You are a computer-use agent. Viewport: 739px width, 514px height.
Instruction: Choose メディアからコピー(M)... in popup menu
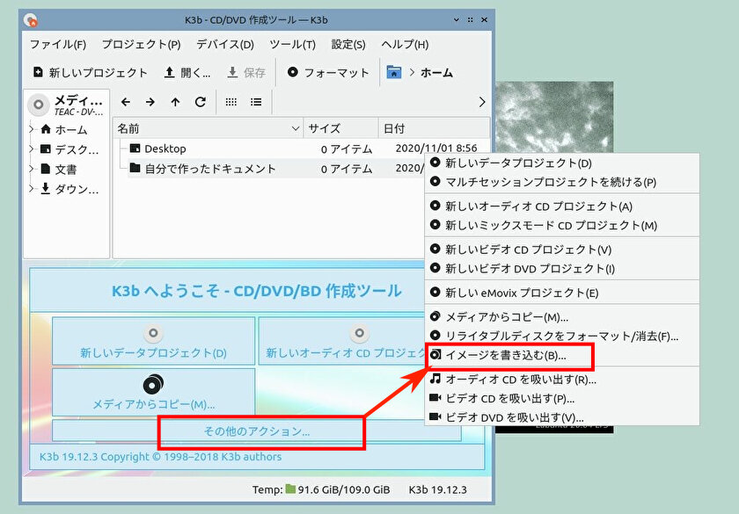point(562,317)
